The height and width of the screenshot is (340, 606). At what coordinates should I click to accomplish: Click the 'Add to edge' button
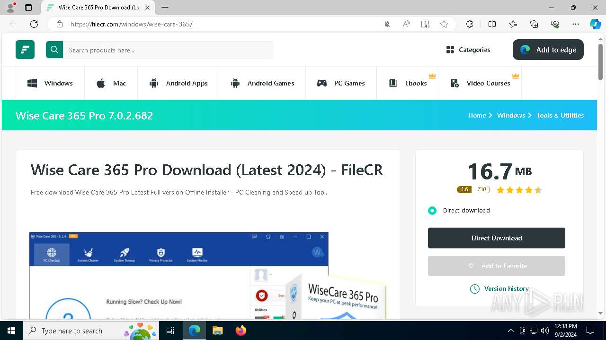click(548, 50)
